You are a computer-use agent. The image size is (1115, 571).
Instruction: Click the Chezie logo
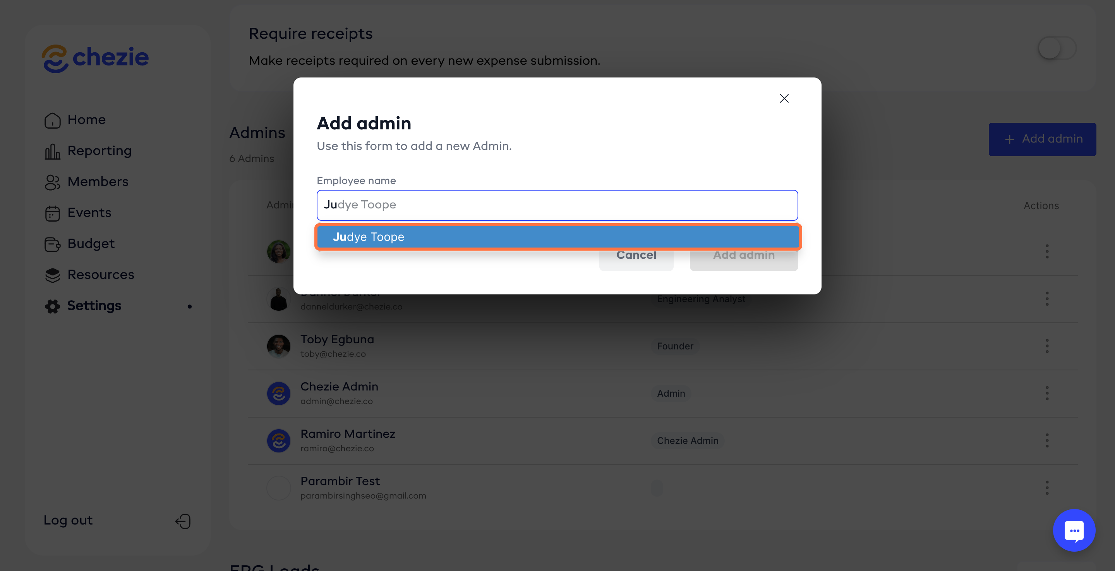(95, 58)
